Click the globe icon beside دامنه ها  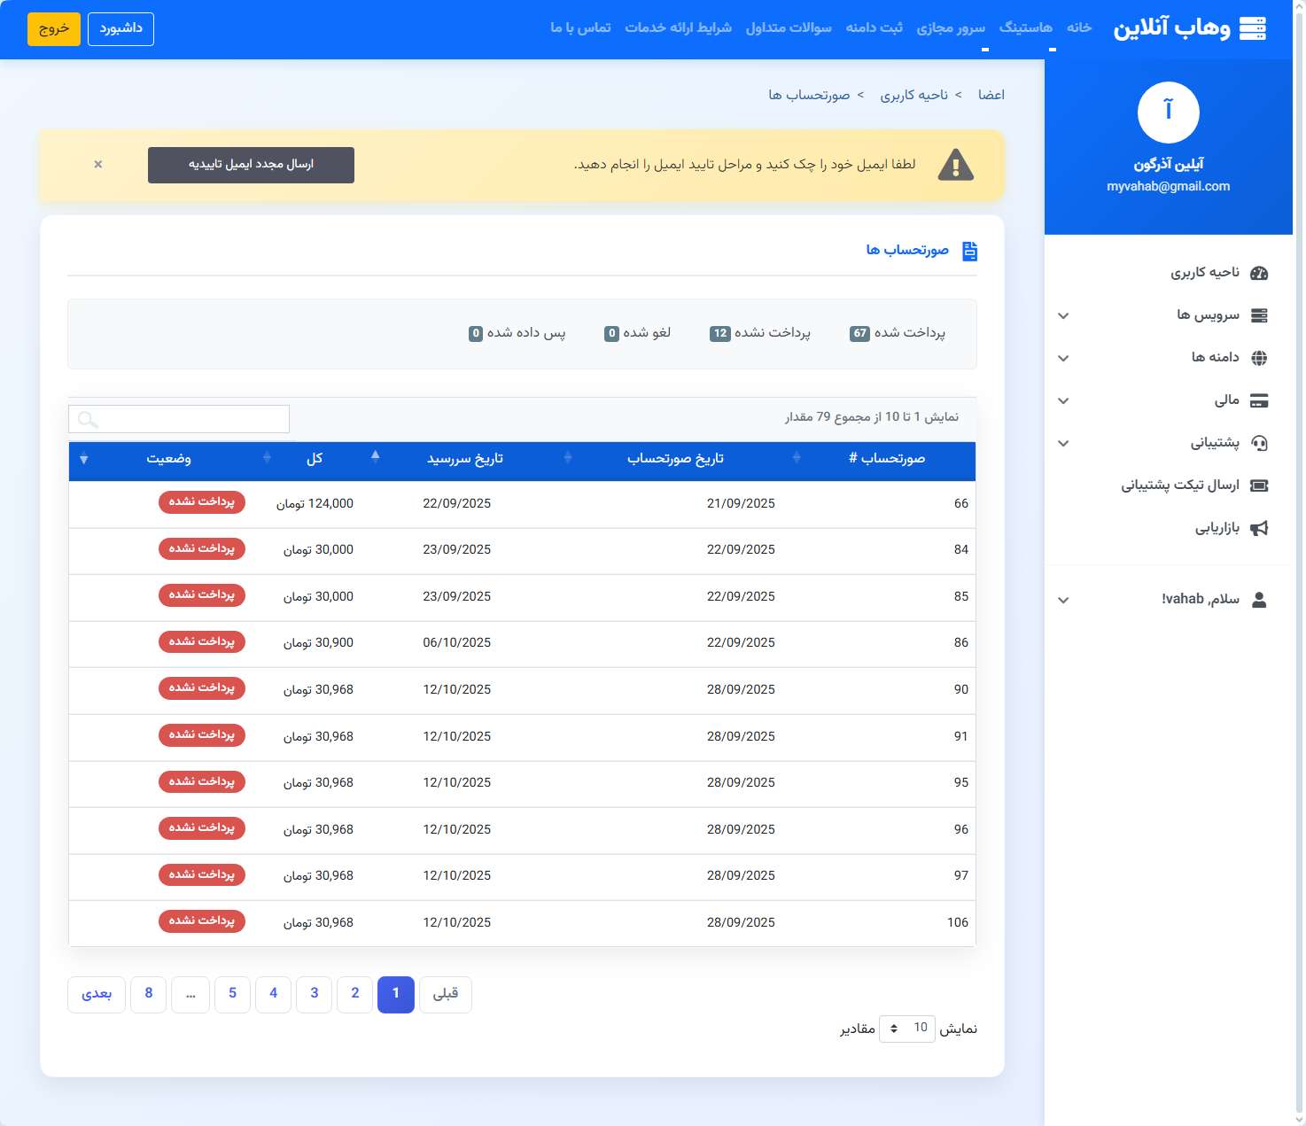[x=1258, y=358]
